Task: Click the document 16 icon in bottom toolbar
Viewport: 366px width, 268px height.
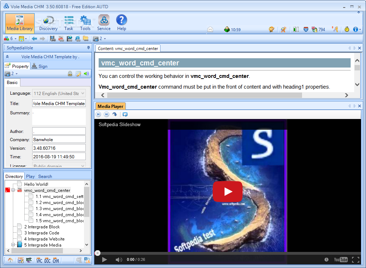Action: click(87, 260)
